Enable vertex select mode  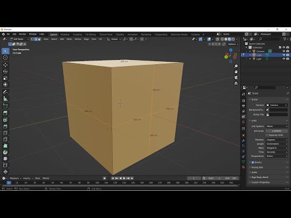(x=32, y=39)
